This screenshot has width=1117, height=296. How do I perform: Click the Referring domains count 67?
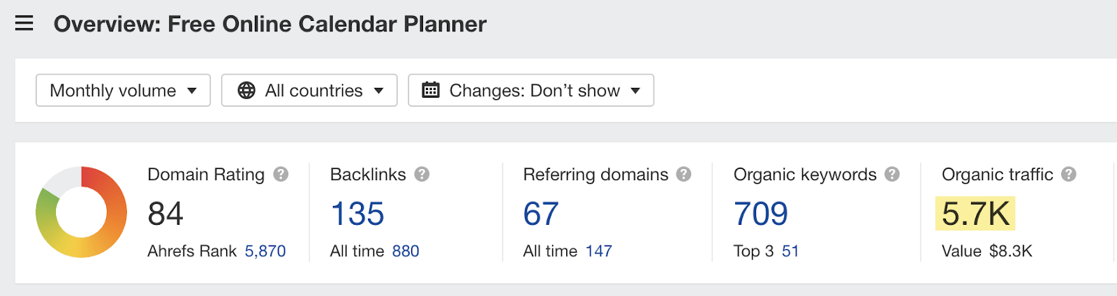point(541,214)
